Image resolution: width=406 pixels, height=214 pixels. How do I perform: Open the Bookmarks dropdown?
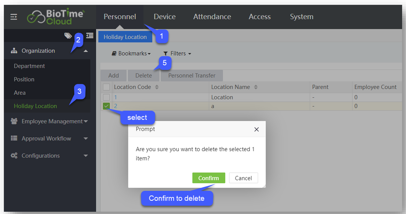point(131,53)
